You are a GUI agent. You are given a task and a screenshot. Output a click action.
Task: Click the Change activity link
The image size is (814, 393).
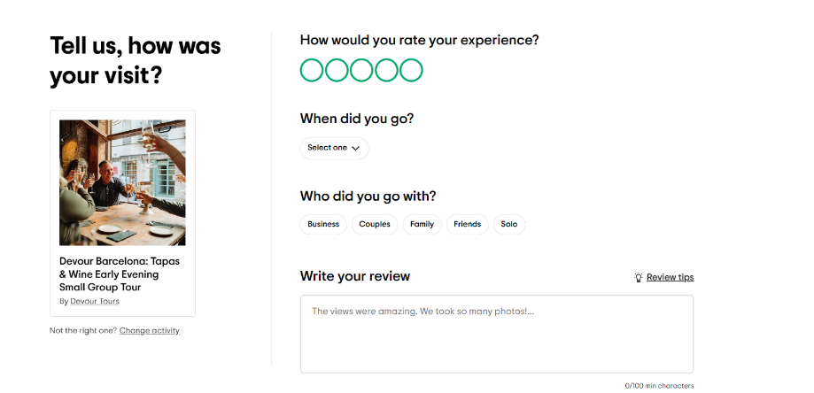[x=150, y=330]
